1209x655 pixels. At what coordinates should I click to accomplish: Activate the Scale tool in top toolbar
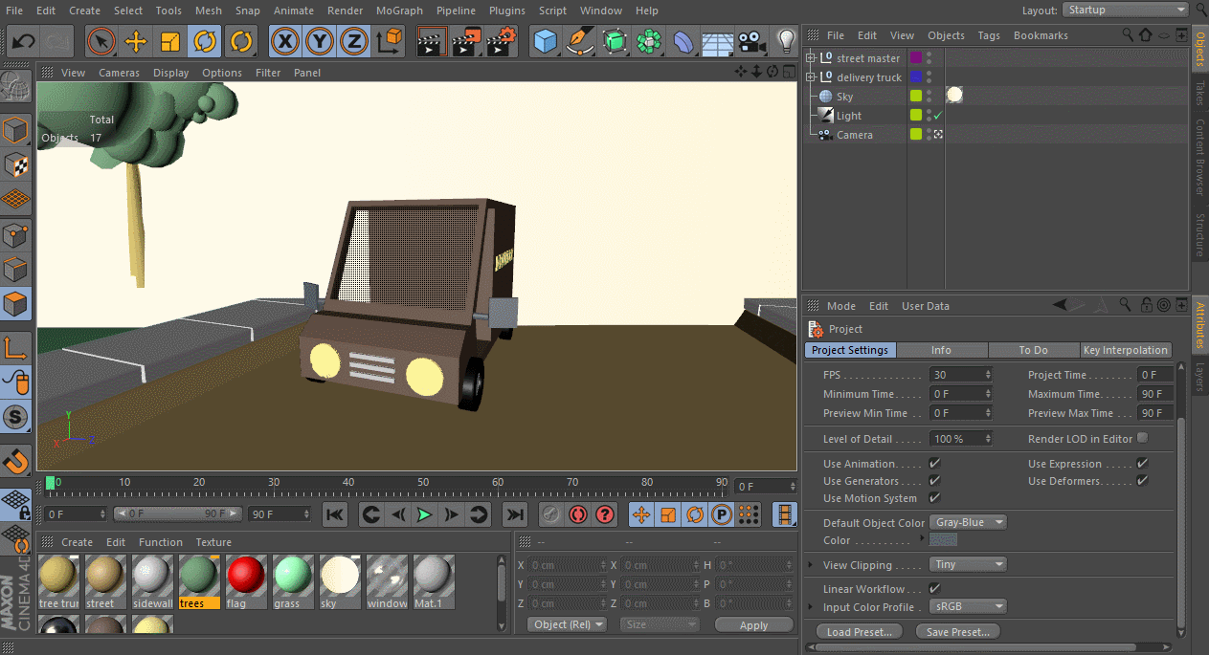tap(170, 42)
